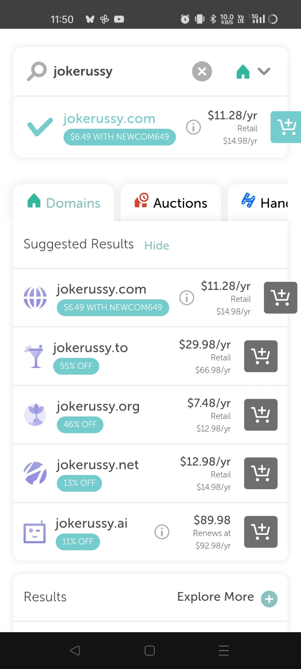Add jokerussy.org to cart

(261, 415)
